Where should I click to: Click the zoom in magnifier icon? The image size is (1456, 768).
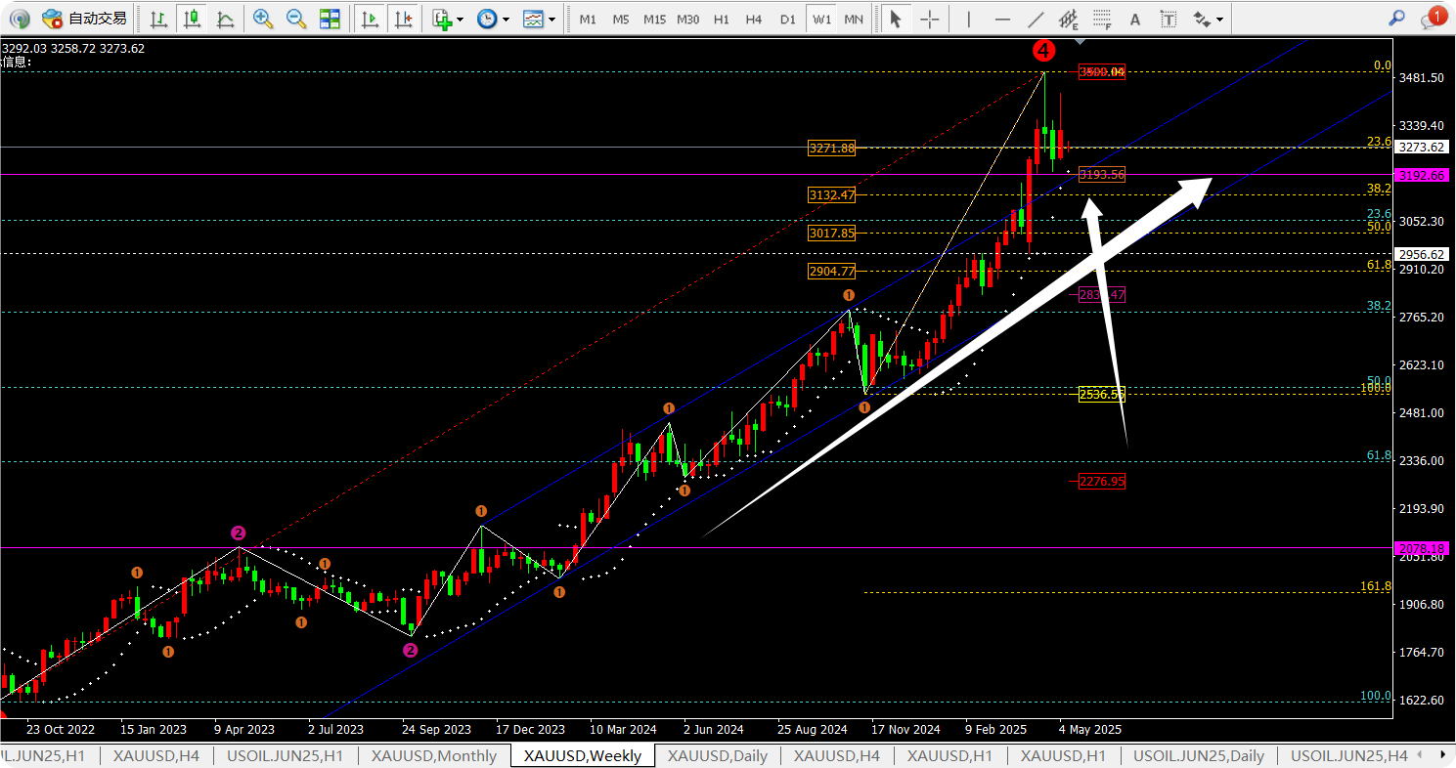[262, 19]
